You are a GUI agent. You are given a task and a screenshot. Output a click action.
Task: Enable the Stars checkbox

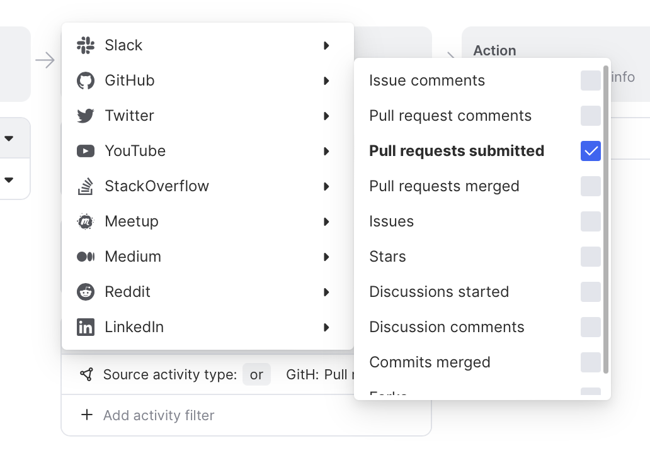590,257
